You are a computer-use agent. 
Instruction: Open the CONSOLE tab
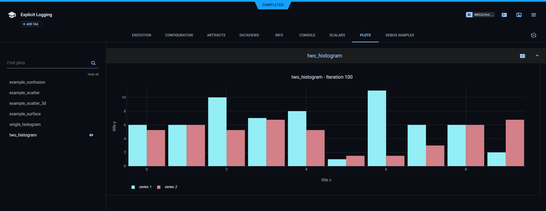click(307, 35)
